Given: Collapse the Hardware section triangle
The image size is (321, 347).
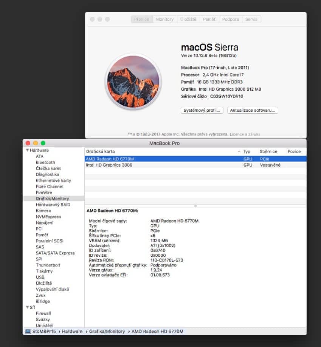Looking at the screenshot, I should coord(27,150).
